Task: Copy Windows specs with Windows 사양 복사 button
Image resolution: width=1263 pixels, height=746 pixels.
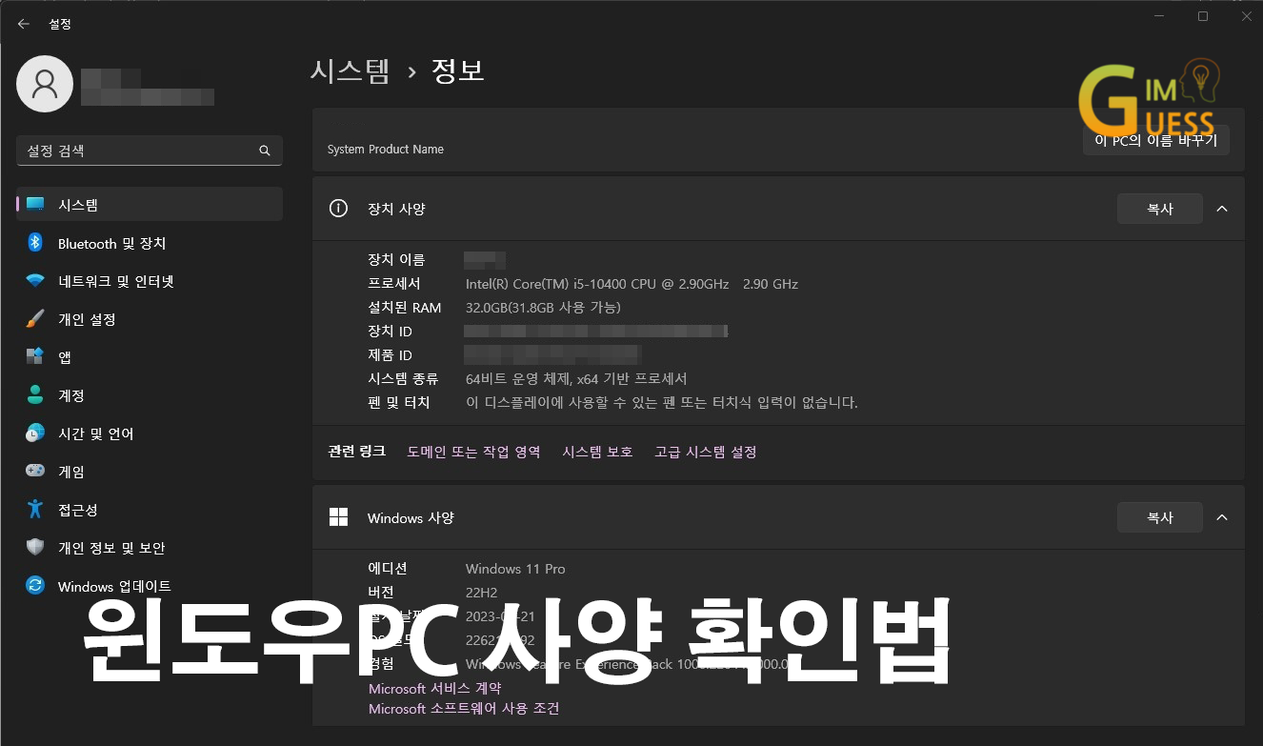Action: click(1159, 517)
